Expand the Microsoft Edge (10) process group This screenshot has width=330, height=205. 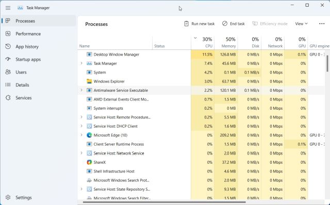pos(81,135)
